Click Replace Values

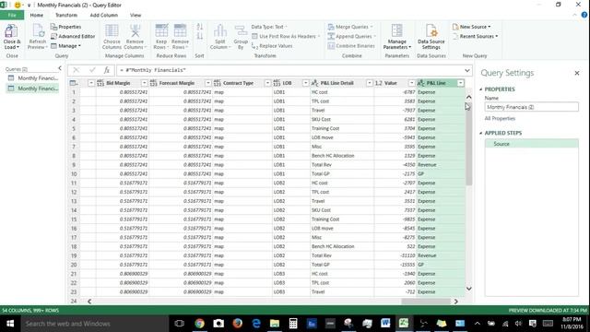tap(272, 46)
